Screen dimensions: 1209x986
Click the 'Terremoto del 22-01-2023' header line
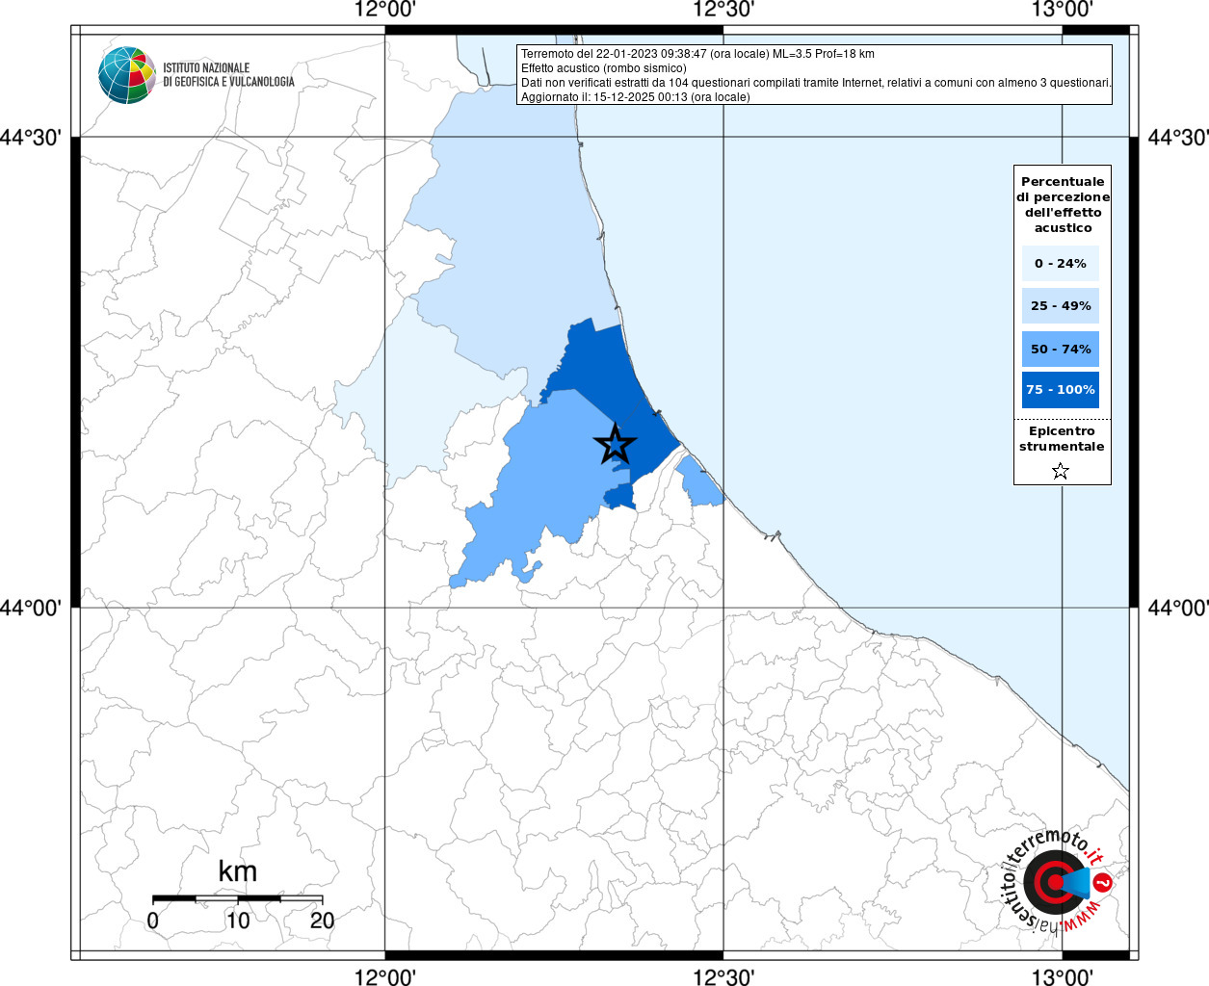[x=697, y=54]
